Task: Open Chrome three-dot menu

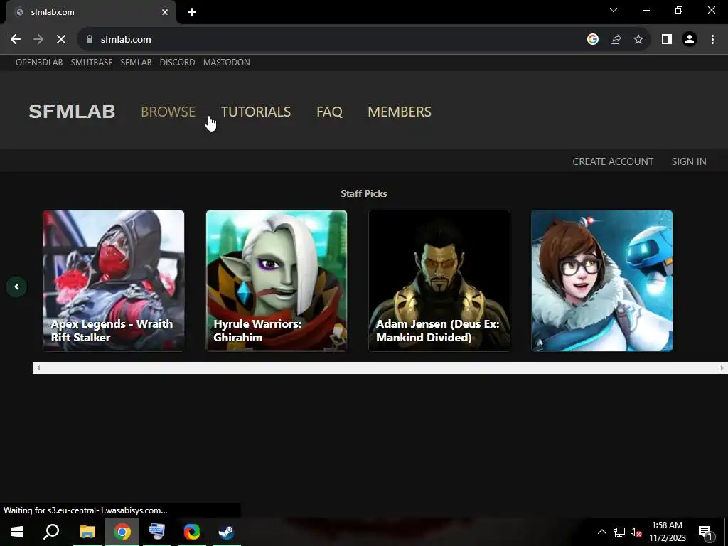Action: pos(712,40)
